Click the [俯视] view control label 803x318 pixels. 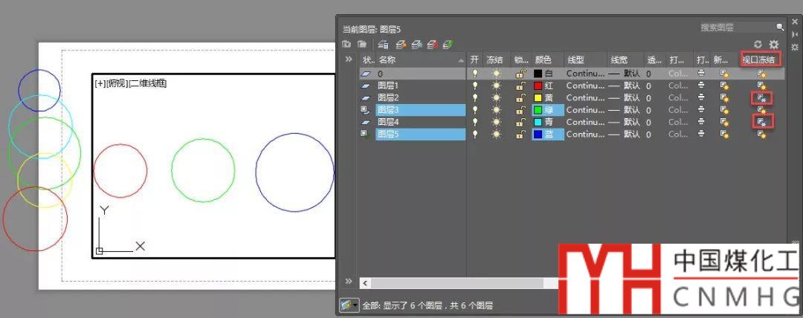116,83
